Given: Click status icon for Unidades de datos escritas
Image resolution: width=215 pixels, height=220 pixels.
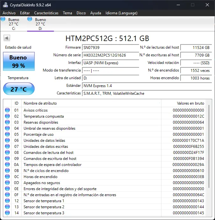Looking at the screenshot, I should 7,146.
